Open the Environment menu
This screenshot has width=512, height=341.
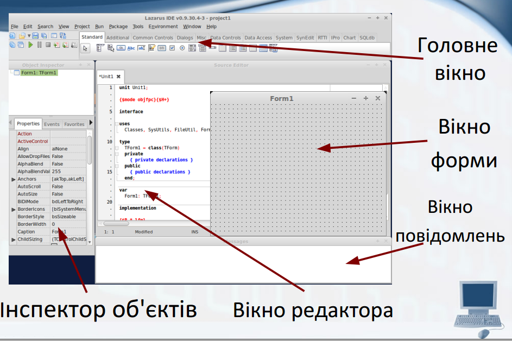click(x=163, y=27)
